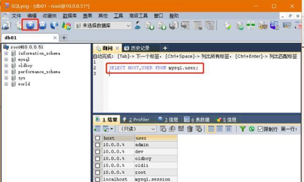Tick the header select-all checkbox beside host

click(98, 138)
